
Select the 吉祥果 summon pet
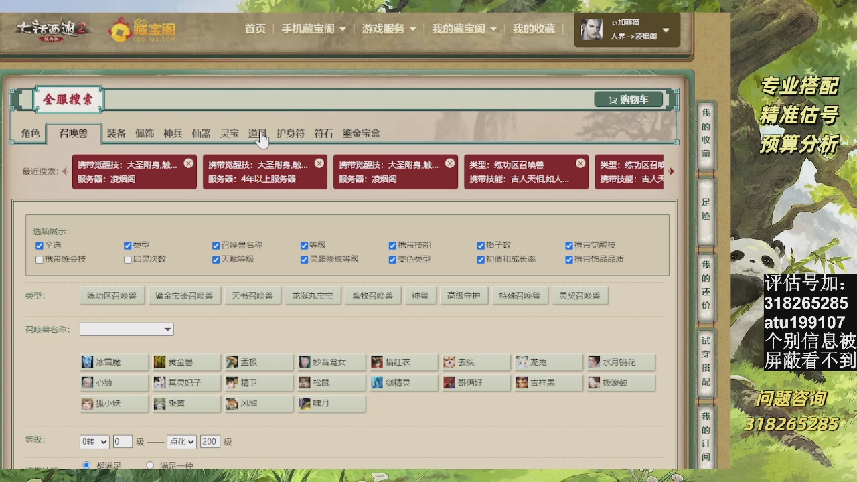click(x=548, y=383)
